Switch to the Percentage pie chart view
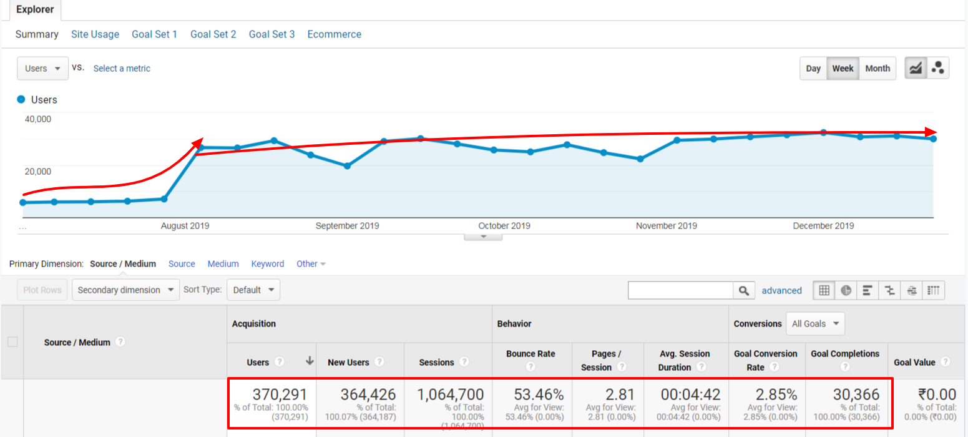The width and height of the screenshot is (968, 437). click(846, 290)
